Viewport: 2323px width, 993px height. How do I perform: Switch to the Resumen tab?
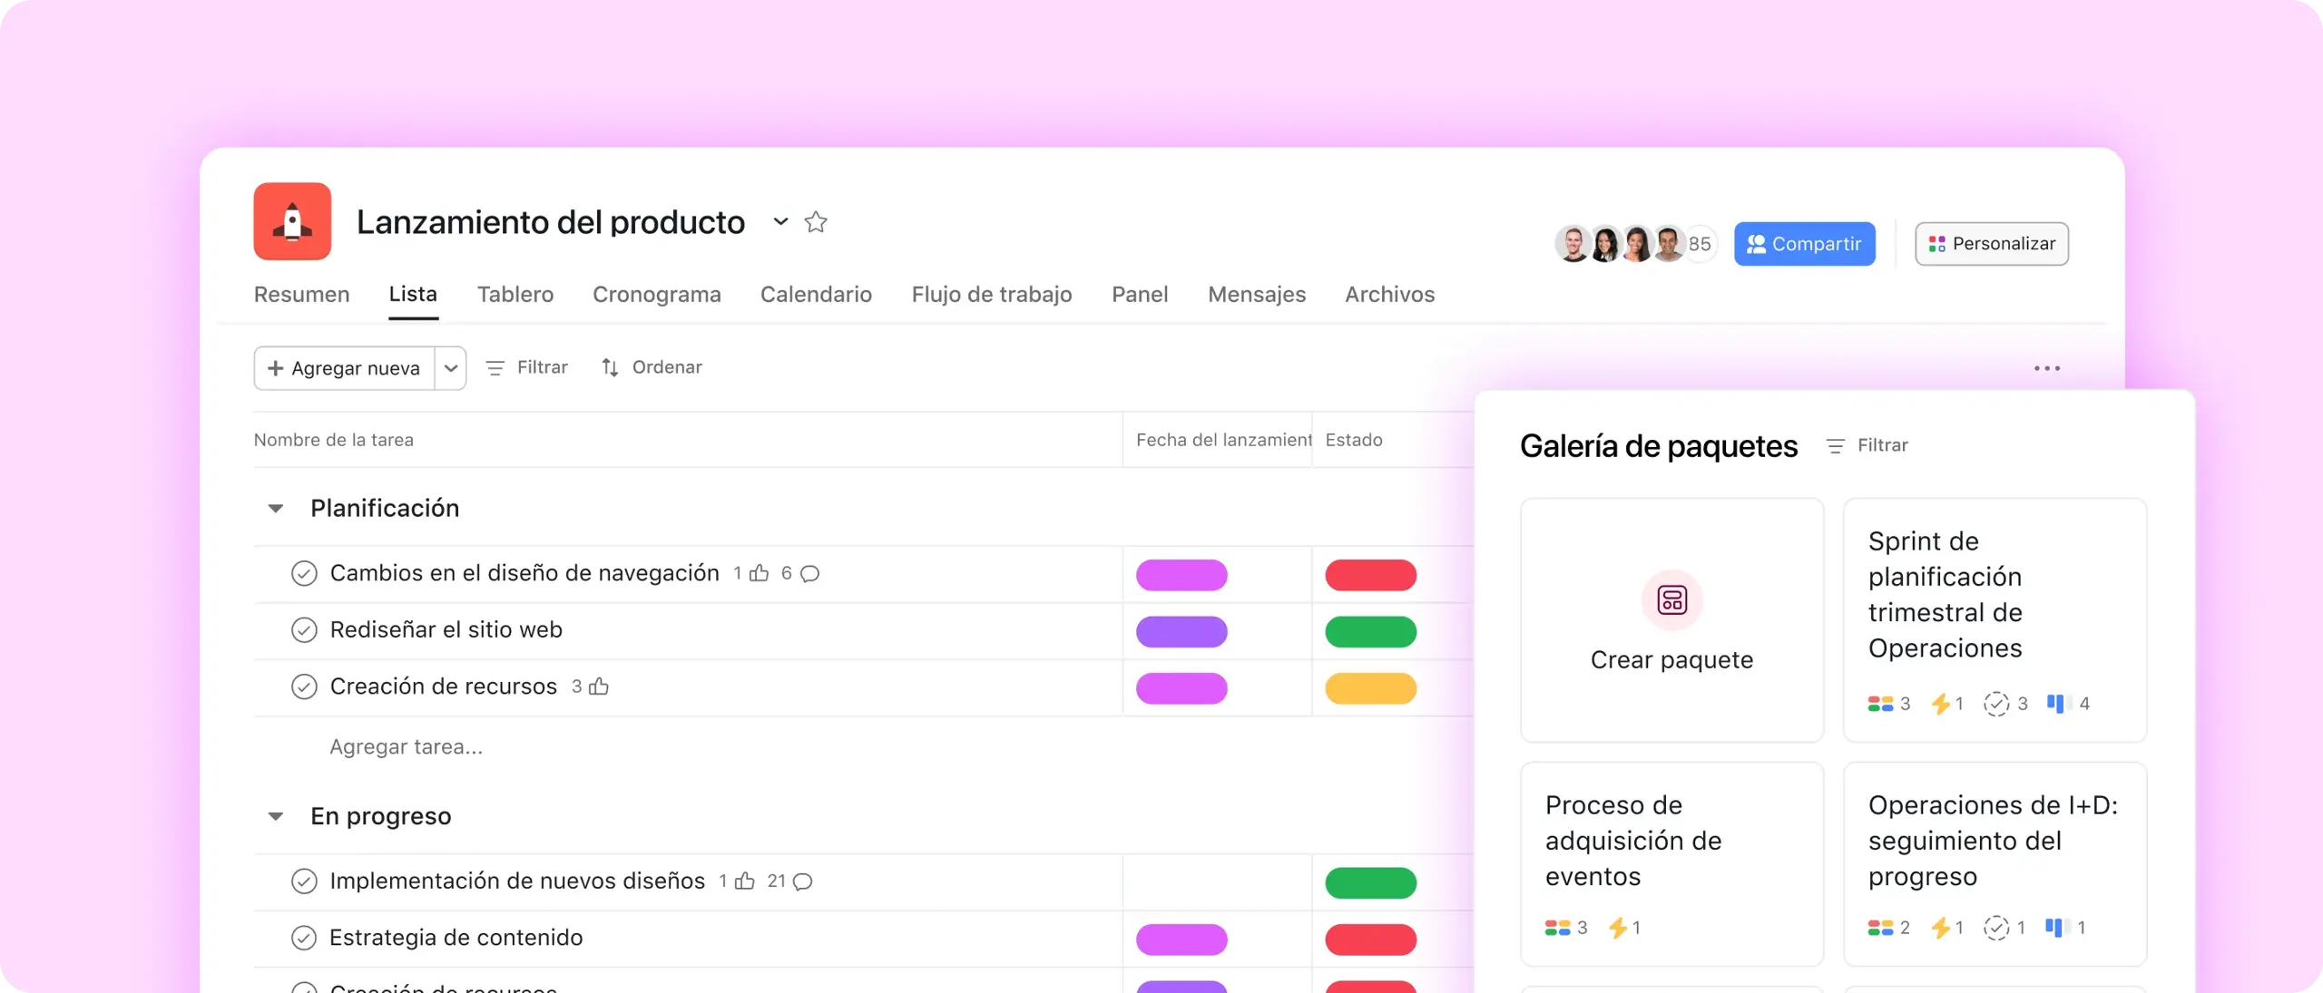[301, 295]
